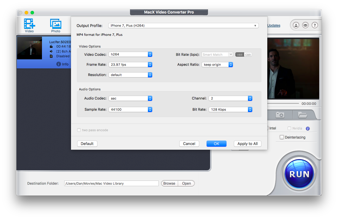Click the 00:00:00 preview timestamp
338x219 pixels.
309,104
